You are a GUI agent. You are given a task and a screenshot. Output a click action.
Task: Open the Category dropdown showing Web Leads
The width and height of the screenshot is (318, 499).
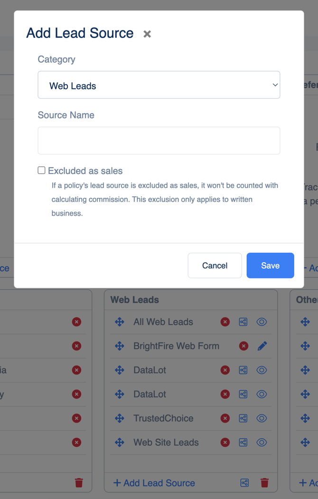coord(159,85)
